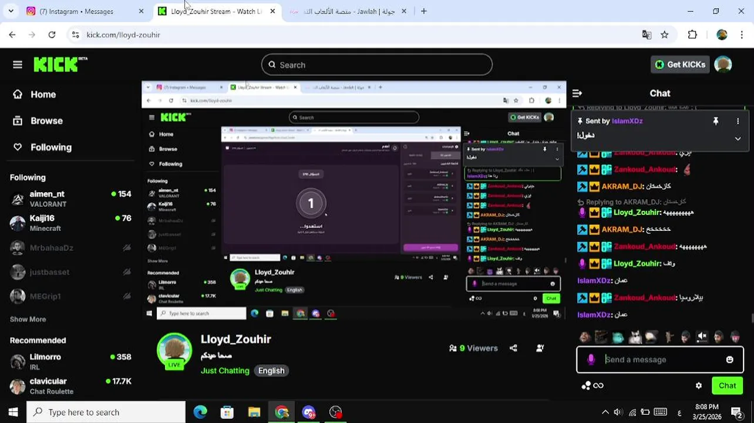The width and height of the screenshot is (754, 423).
Task: Open Kaiji16 Minecraft channel
Action: (71, 223)
